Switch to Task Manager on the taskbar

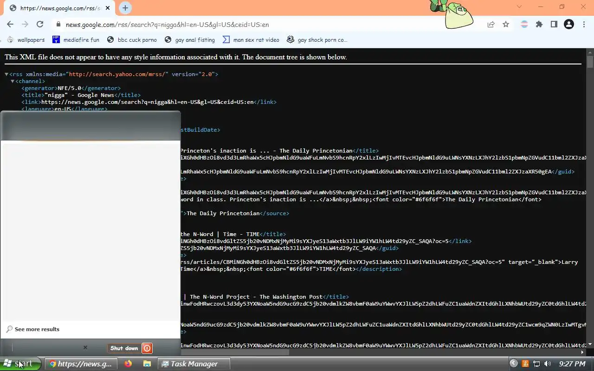(194, 364)
